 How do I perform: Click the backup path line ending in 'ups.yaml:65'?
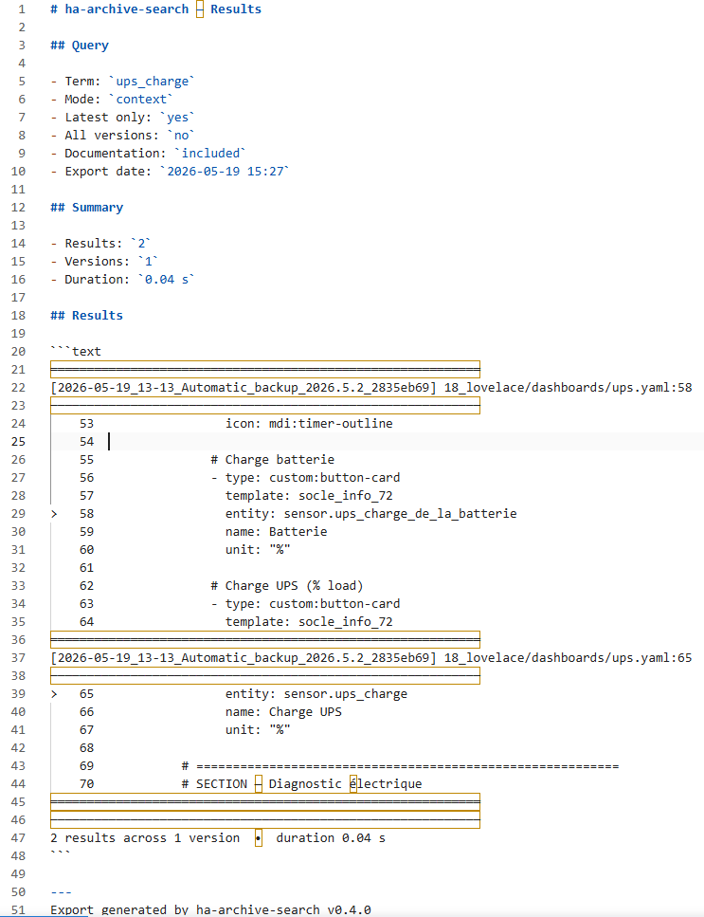pos(371,658)
